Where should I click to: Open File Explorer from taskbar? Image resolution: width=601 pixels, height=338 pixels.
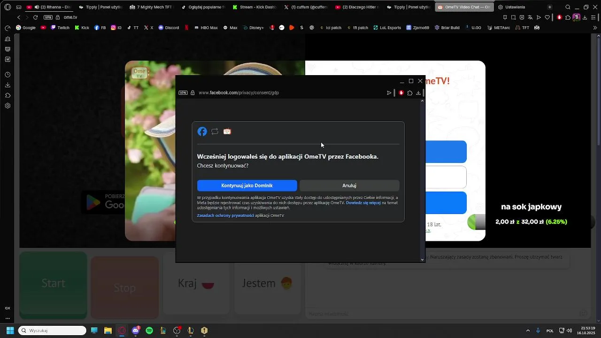(108, 330)
